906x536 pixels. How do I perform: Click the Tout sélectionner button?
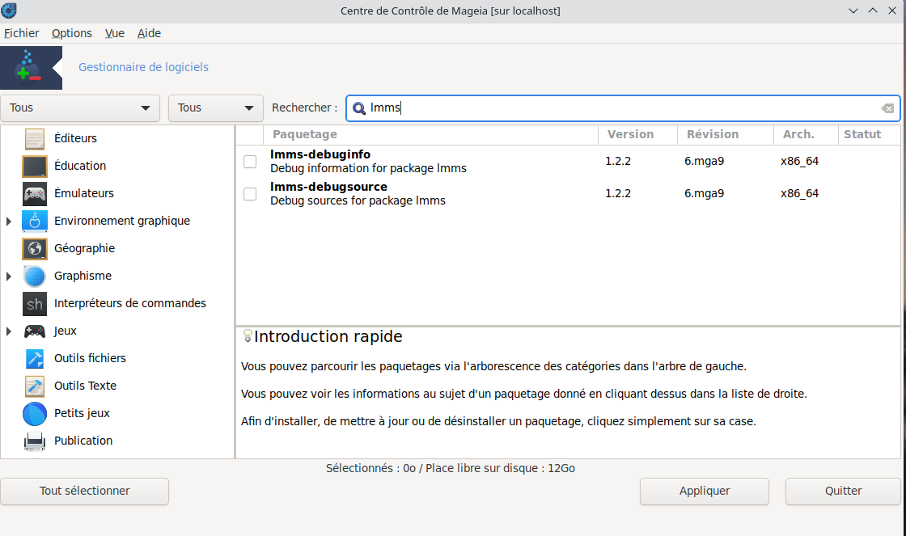click(x=85, y=491)
